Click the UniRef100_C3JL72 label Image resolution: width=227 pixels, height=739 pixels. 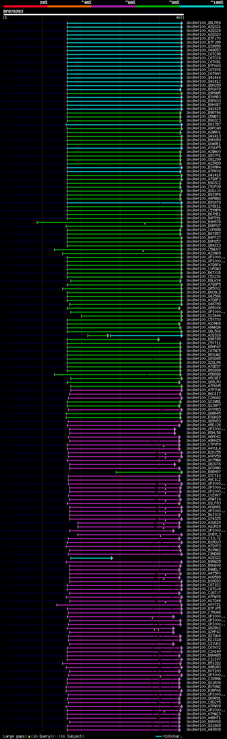coord(204,538)
